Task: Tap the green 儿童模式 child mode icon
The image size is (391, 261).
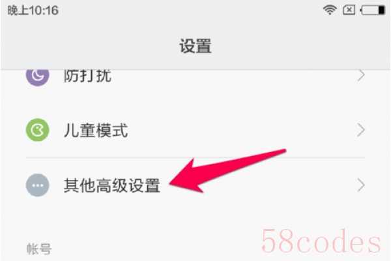Action: (37, 130)
